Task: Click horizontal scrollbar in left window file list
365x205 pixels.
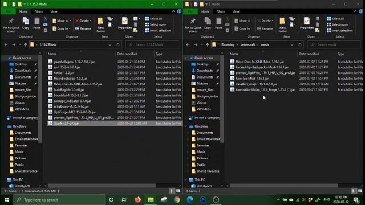Action: tap(102, 186)
